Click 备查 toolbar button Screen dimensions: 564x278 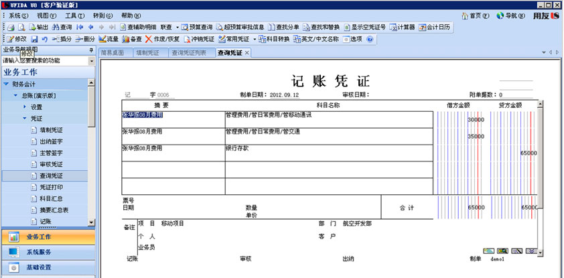tap(132, 40)
